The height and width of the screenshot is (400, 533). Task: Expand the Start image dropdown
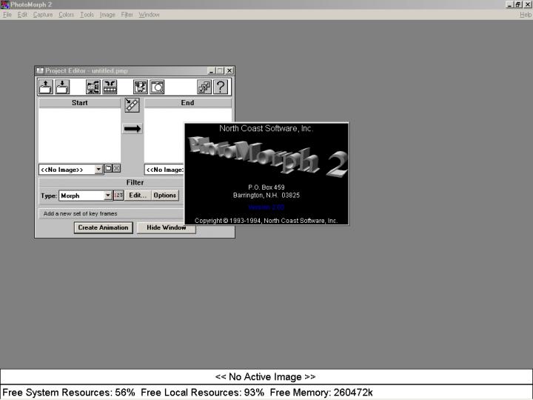click(98, 170)
